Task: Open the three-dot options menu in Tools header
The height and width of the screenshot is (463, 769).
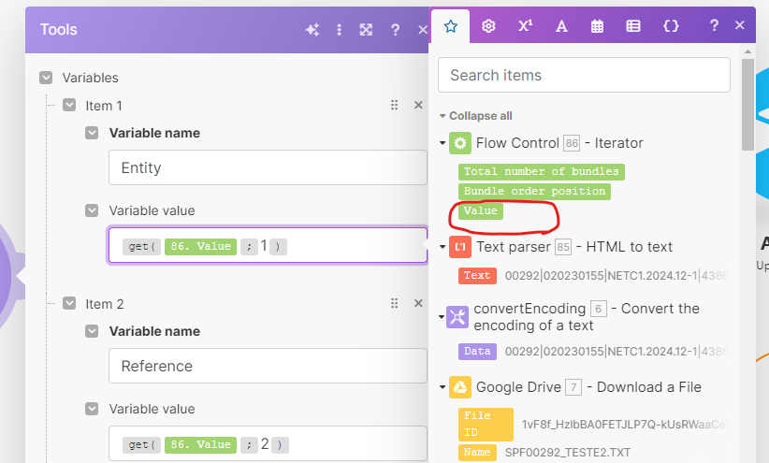Action: coord(339,30)
